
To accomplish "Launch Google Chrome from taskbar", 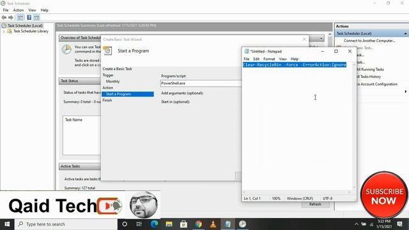I will coord(198,224).
